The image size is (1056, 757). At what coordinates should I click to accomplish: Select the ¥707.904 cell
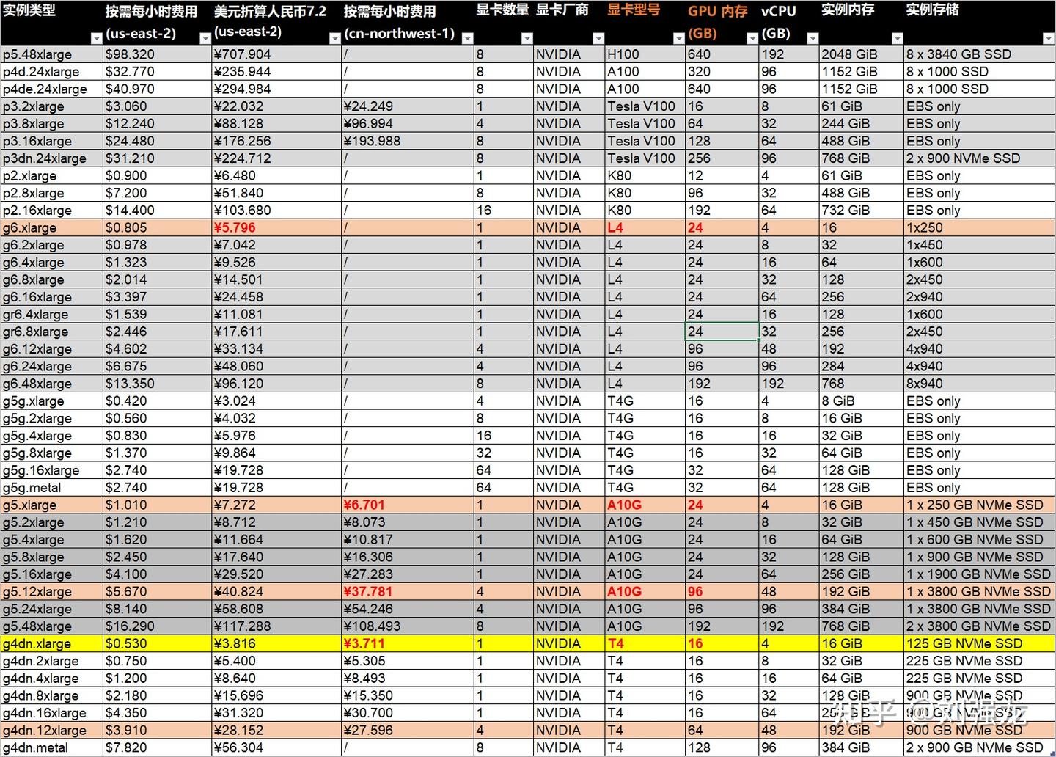276,54
